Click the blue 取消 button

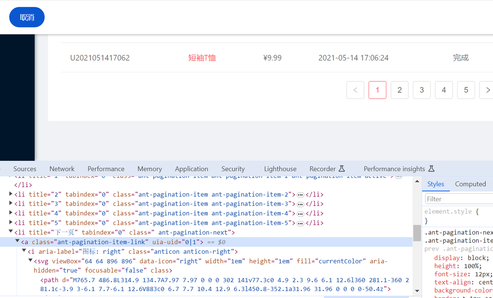pos(27,17)
